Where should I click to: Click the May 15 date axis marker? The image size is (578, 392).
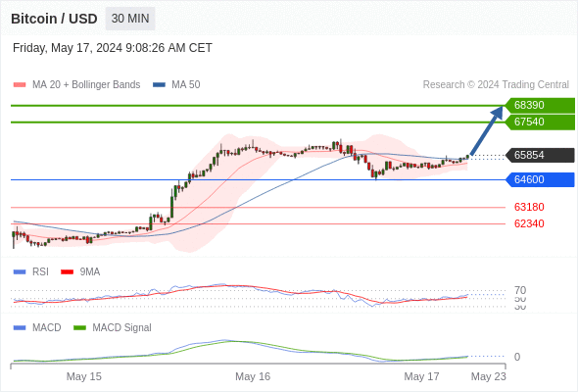tap(83, 376)
